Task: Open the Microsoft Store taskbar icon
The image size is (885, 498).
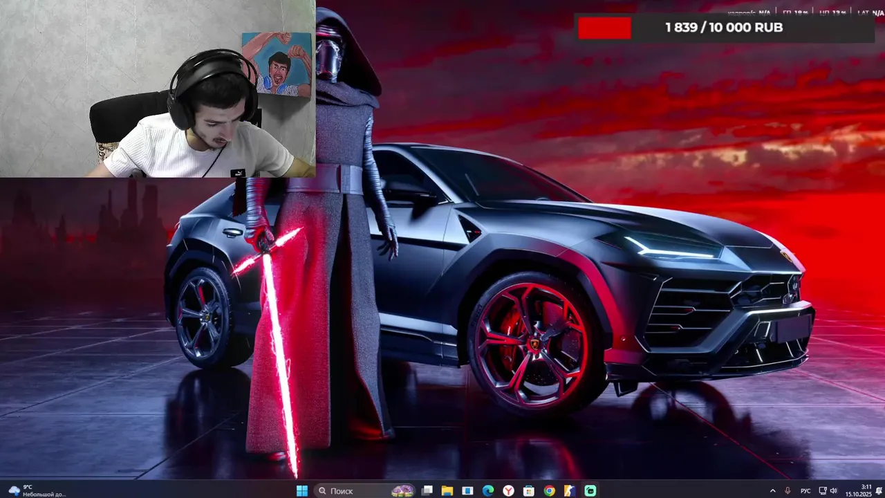Action: coord(528,491)
